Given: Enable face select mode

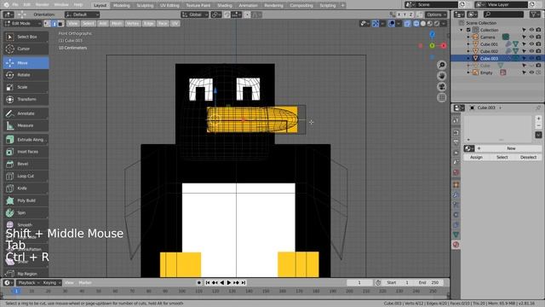Looking at the screenshot, I should (x=60, y=24).
